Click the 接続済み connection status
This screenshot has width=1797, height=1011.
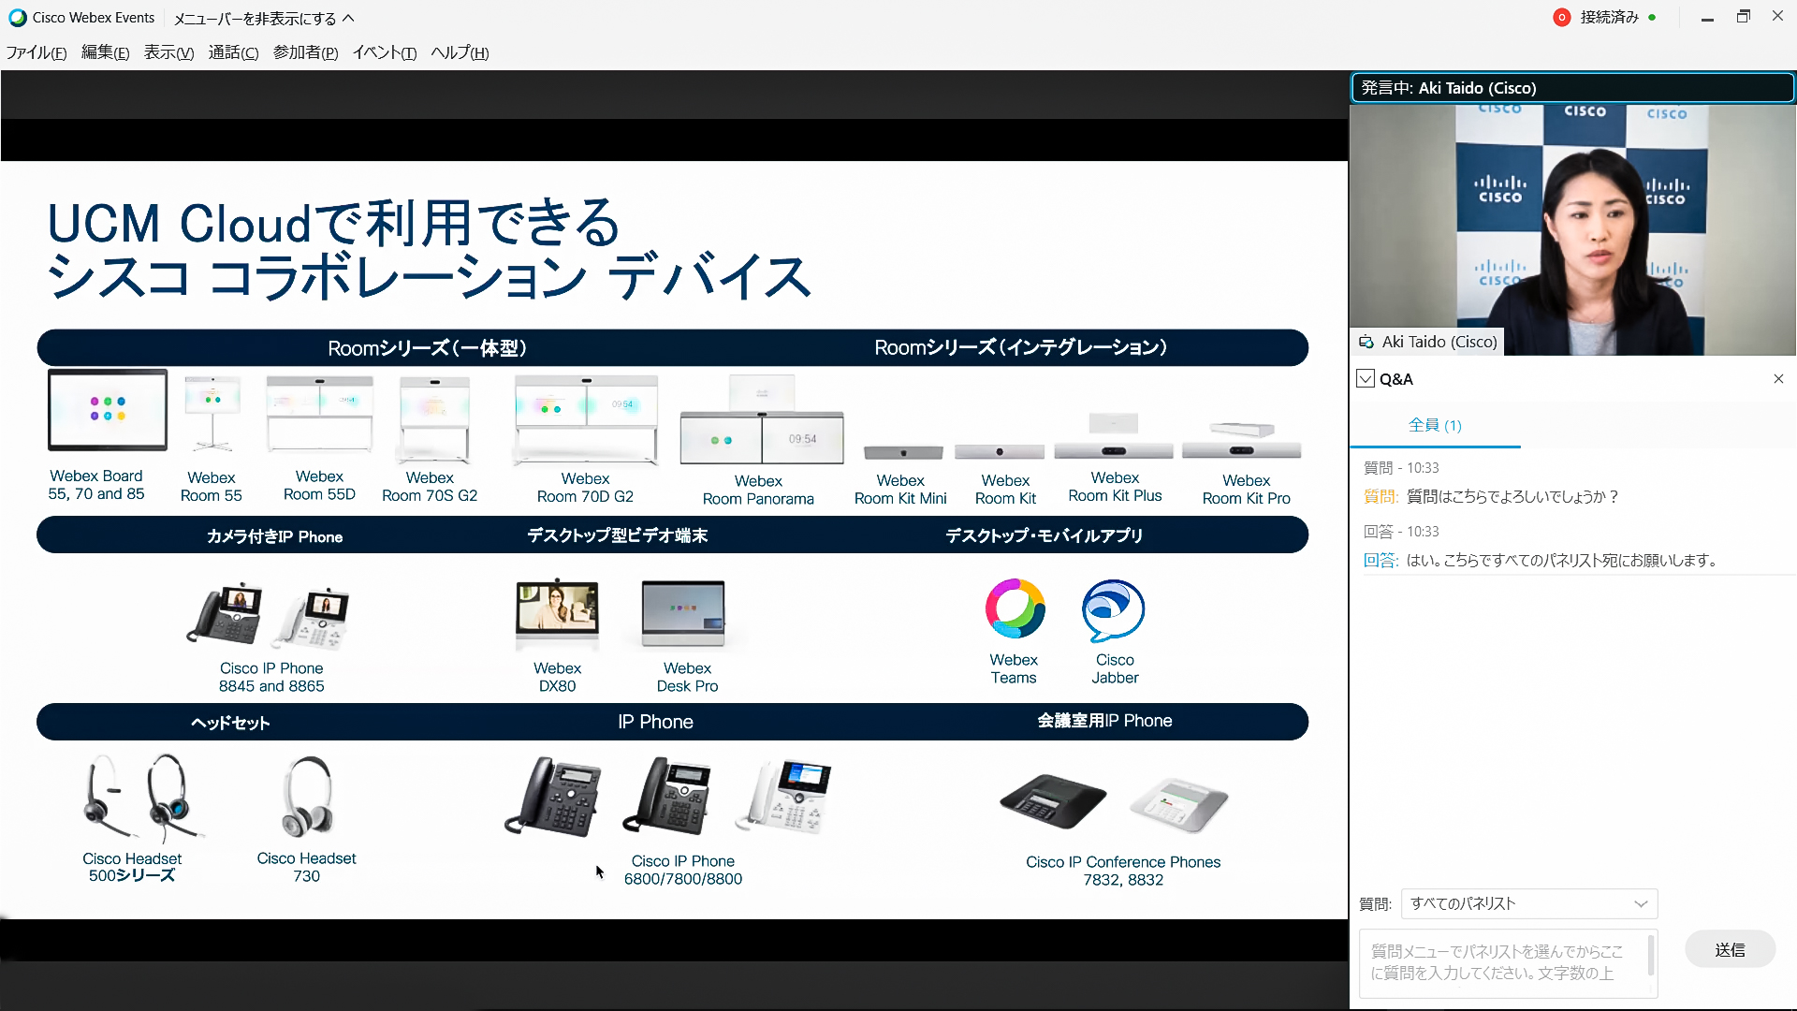click(x=1618, y=17)
